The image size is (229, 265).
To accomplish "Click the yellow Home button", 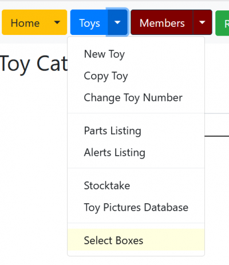I will (25, 22).
